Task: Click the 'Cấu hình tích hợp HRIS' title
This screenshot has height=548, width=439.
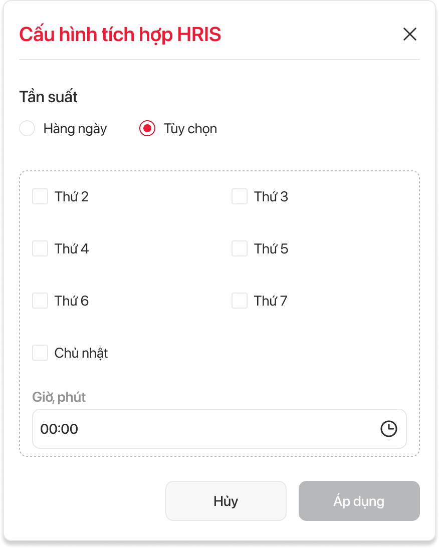Action: tap(120, 35)
